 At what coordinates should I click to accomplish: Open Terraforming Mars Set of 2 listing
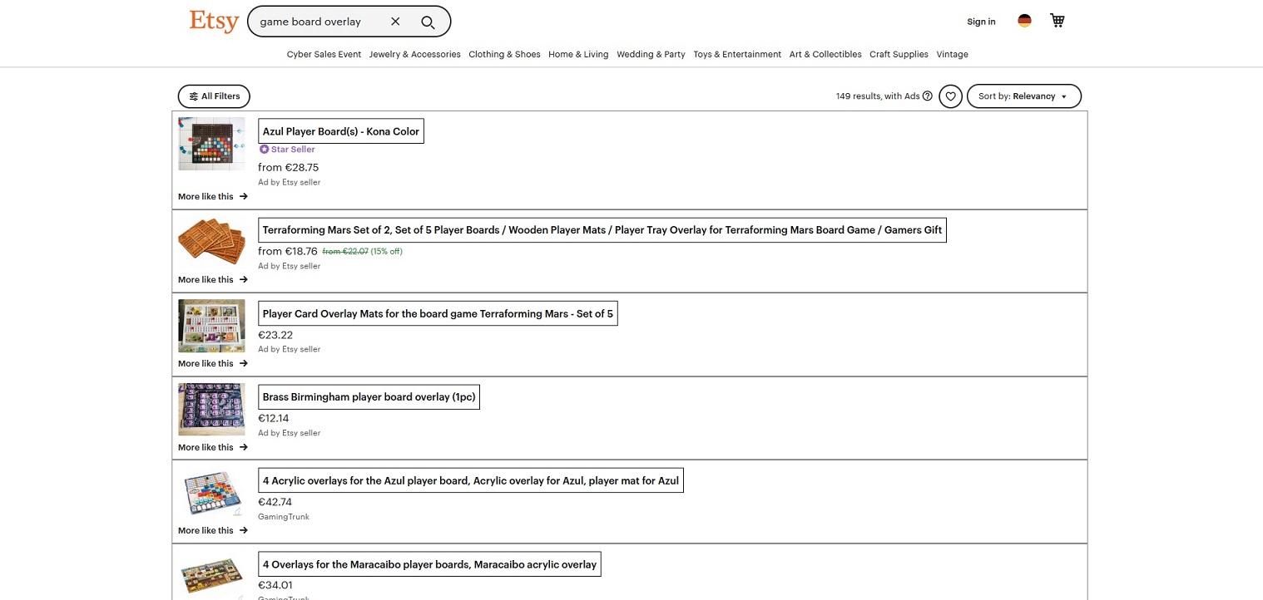[x=602, y=230]
